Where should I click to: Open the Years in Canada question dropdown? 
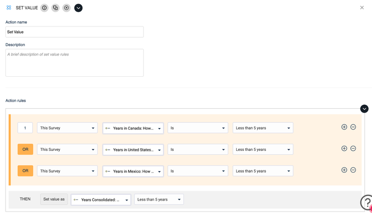click(133, 128)
